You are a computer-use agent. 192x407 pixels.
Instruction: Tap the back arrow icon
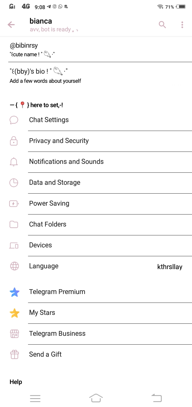[11, 25]
